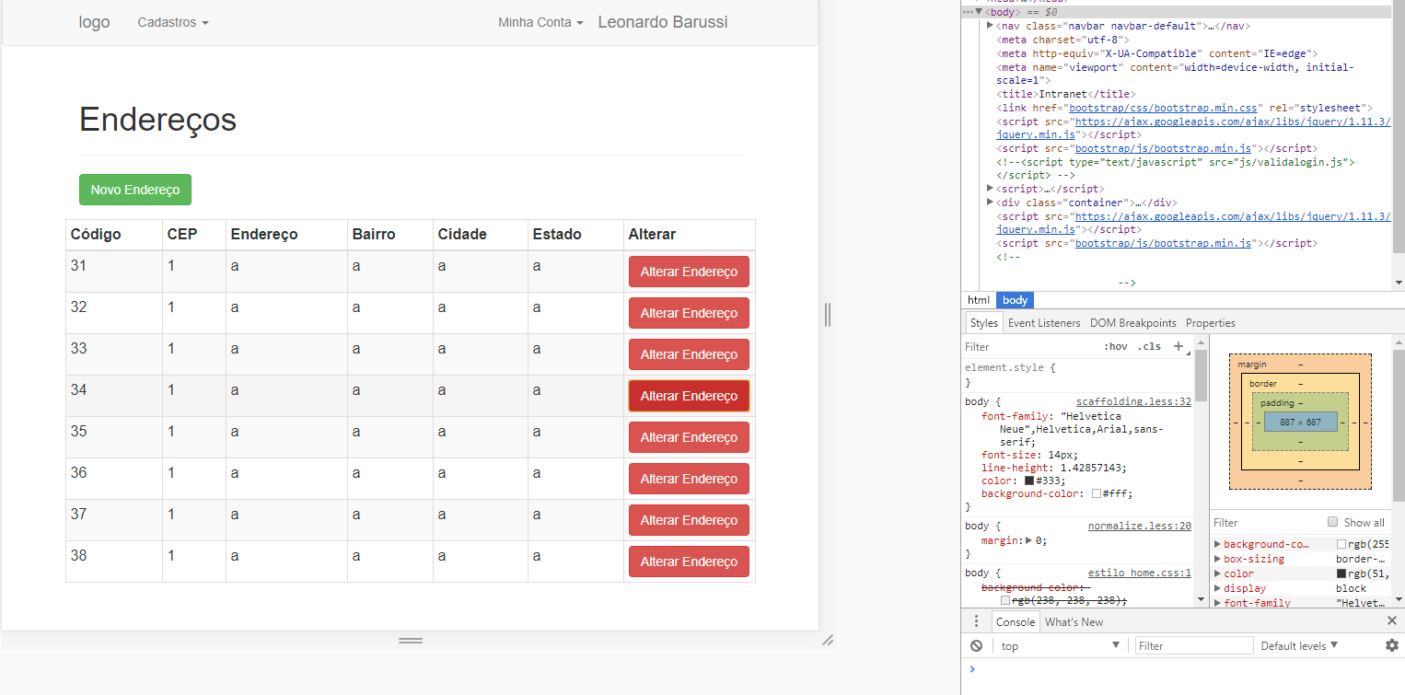Click Alterar Endereço for row 38

(x=689, y=562)
